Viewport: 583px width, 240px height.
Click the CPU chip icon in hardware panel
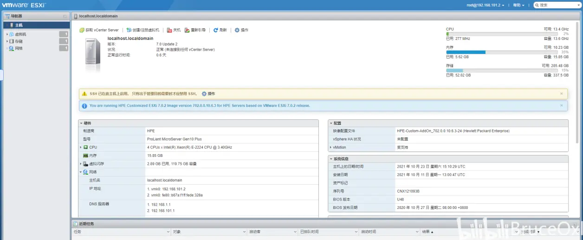[86, 147]
